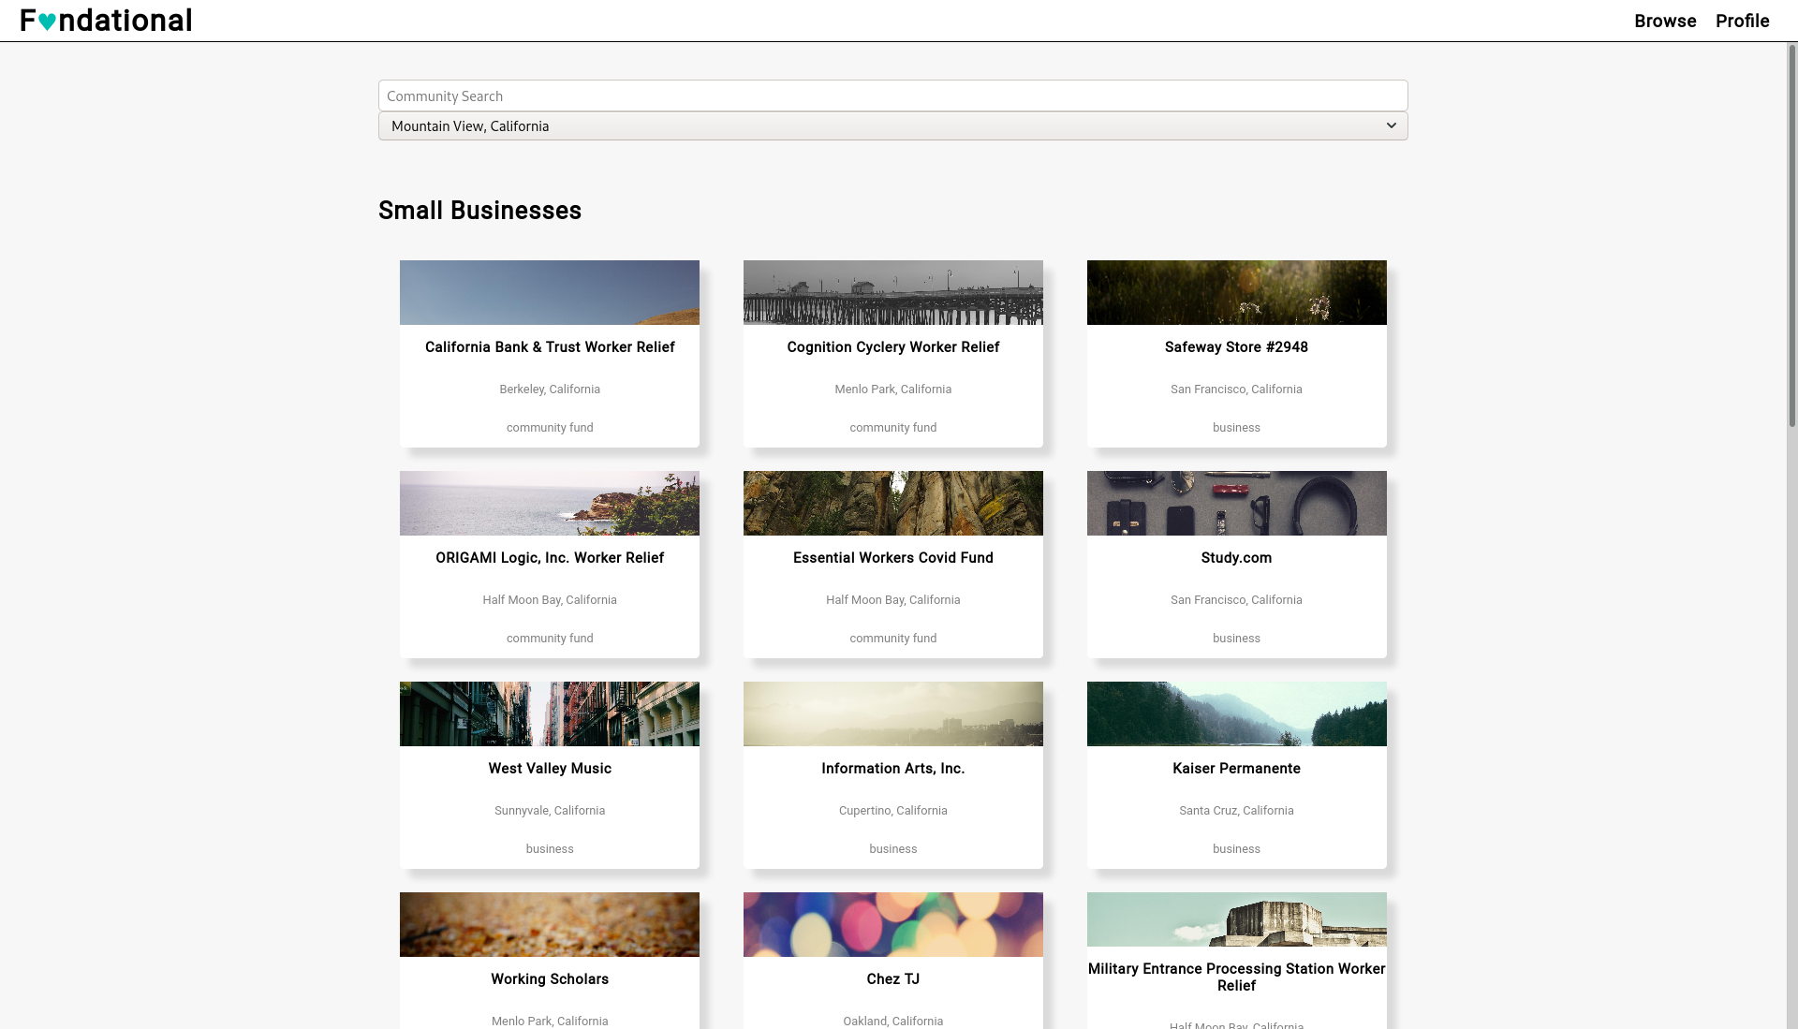
Task: Click the Safeway Store #2948 thumbnail image
Action: click(x=1236, y=293)
